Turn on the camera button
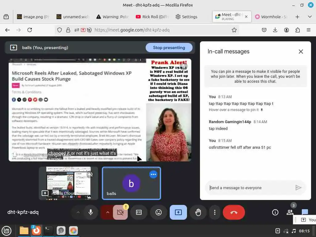Viewport: 316px width, 237px height. pyautogui.click(x=120, y=212)
